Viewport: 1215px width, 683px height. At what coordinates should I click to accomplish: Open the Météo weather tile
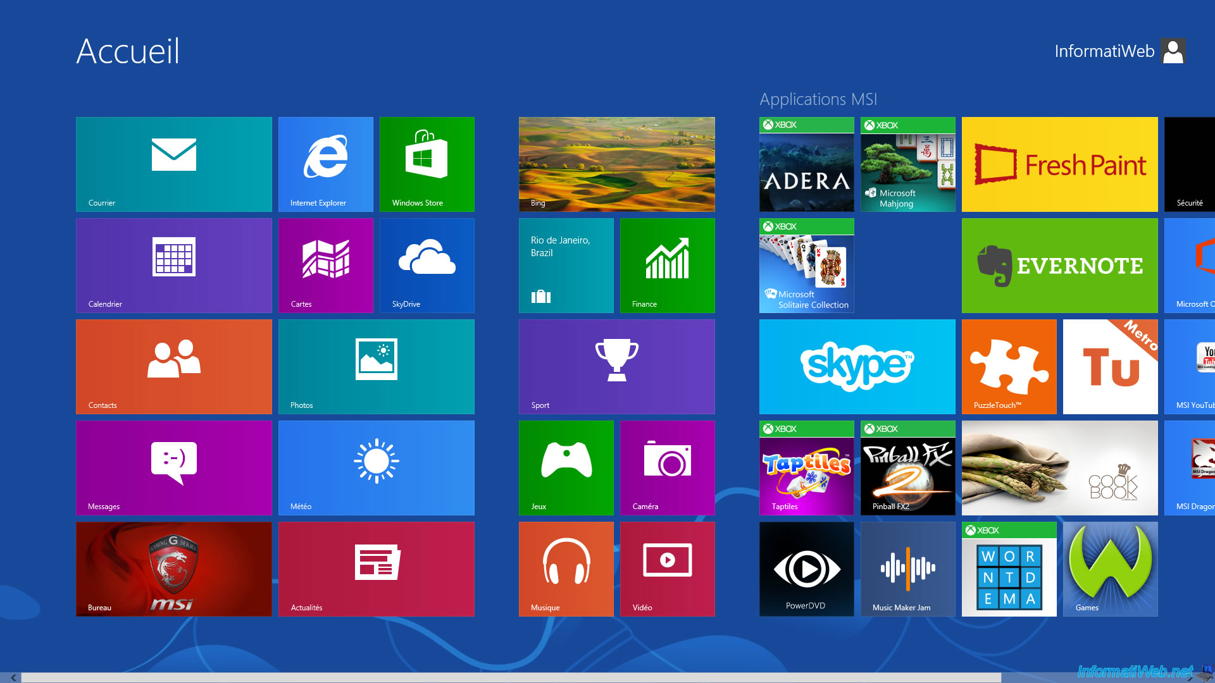[377, 468]
